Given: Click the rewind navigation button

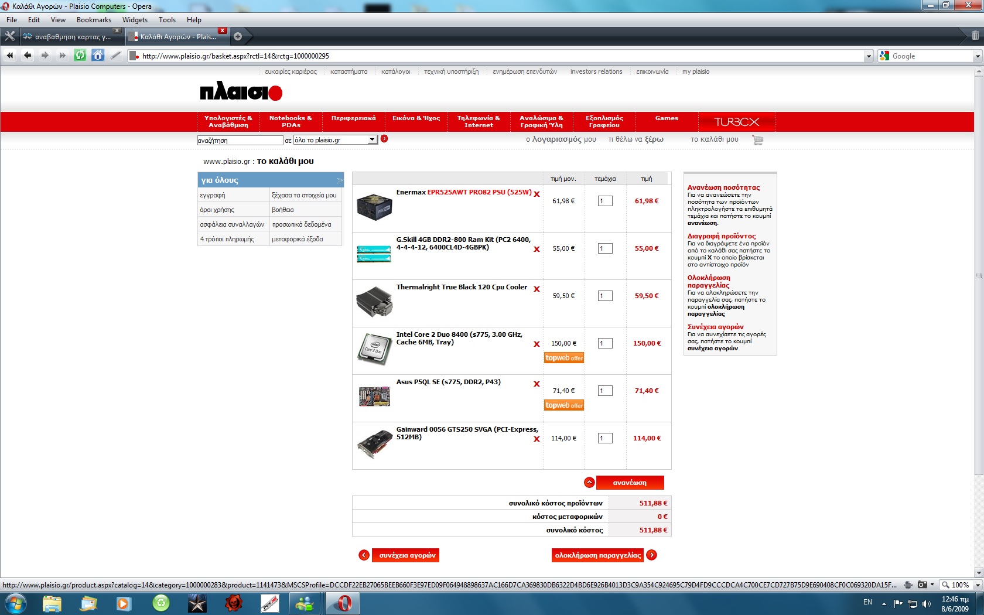Looking at the screenshot, I should pos(10,56).
